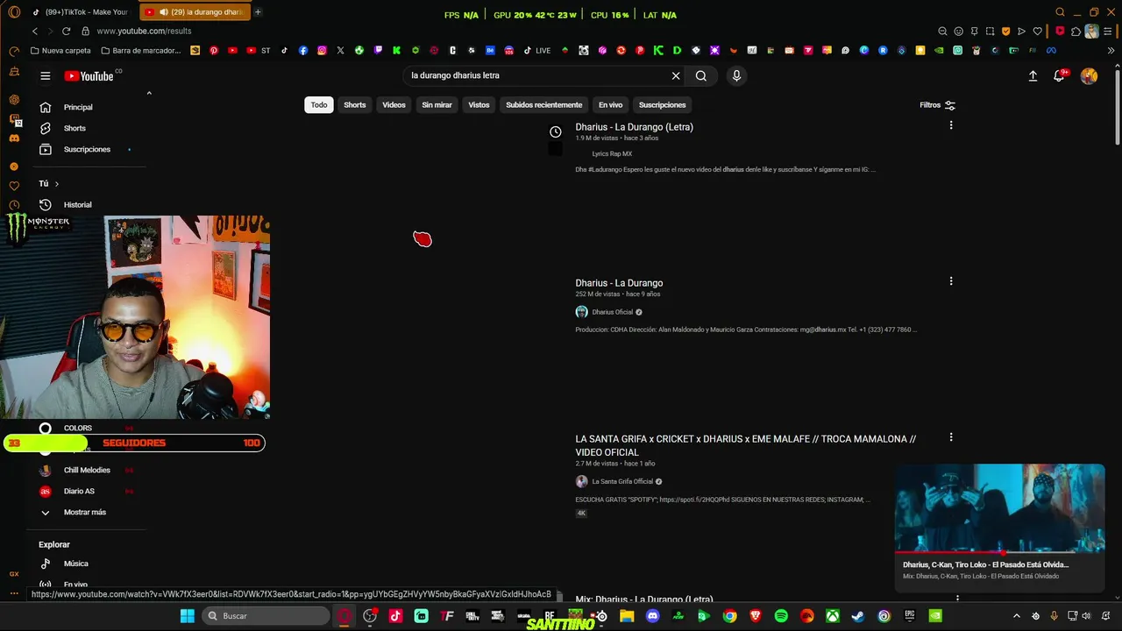The image size is (1122, 631).
Task: Expand the Tú section
Action: [x=49, y=184]
